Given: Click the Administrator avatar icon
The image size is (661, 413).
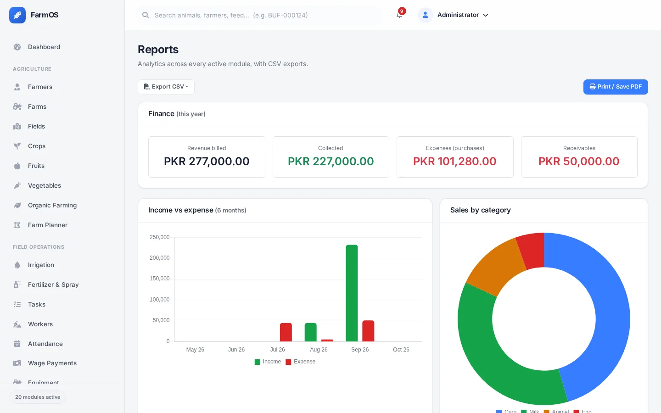Looking at the screenshot, I should click(x=426, y=15).
